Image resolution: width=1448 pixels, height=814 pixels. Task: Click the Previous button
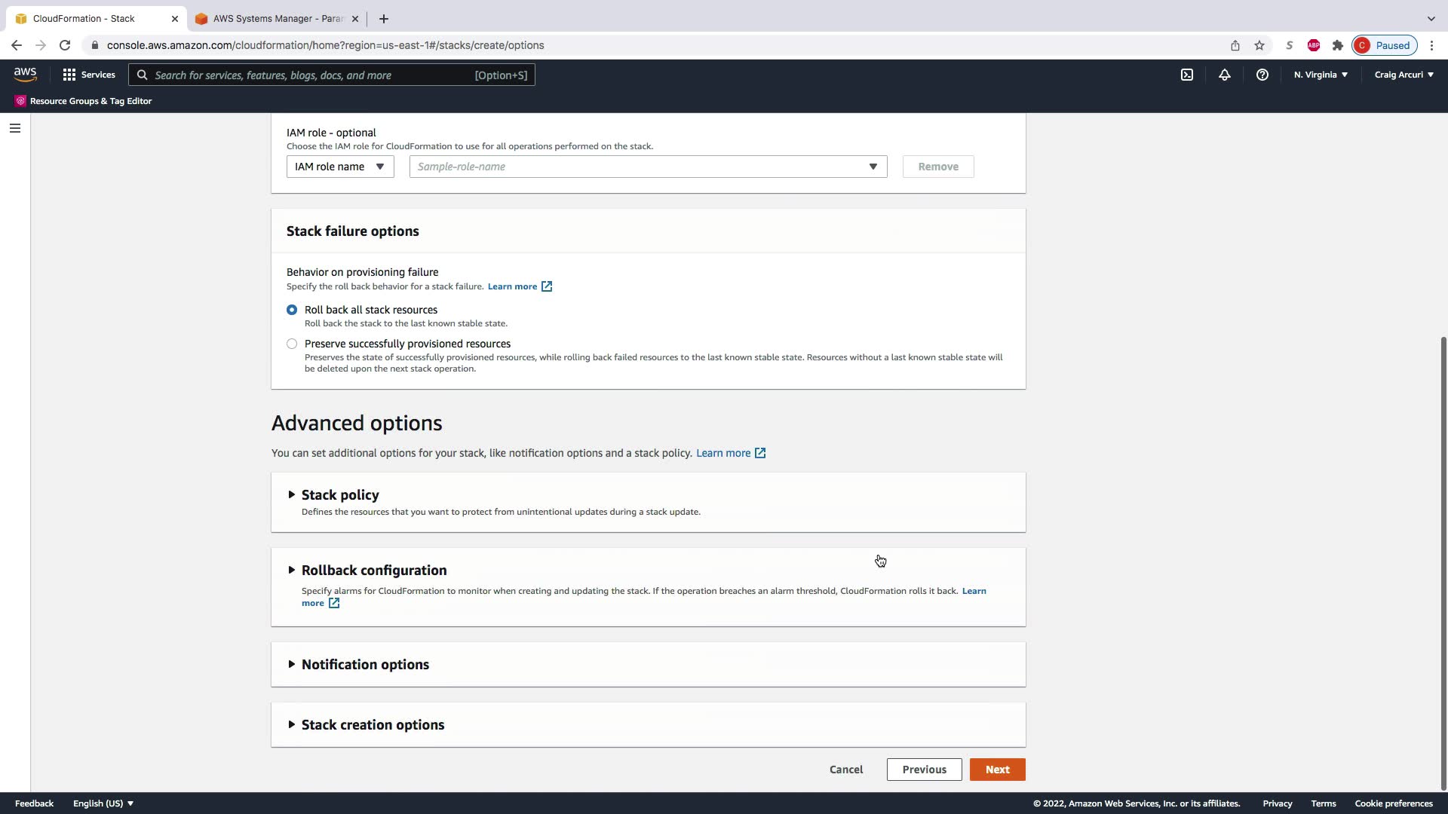click(x=924, y=770)
